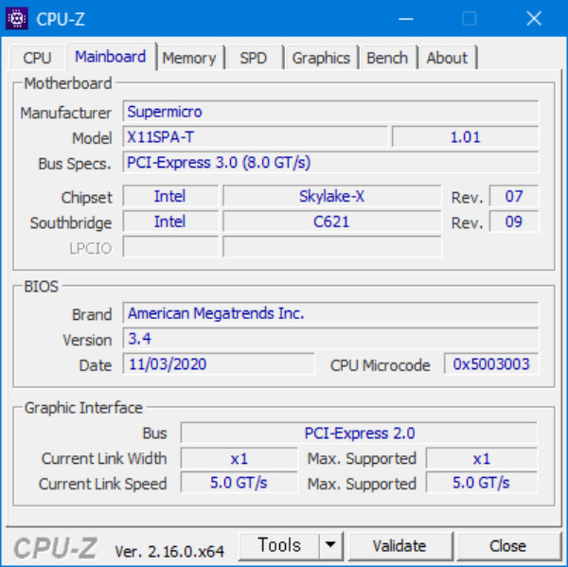Select the Manufacturer value Supermicro

click(330, 112)
